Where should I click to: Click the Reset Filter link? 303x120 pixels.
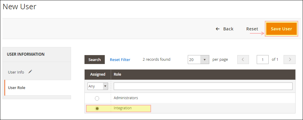[120, 60]
